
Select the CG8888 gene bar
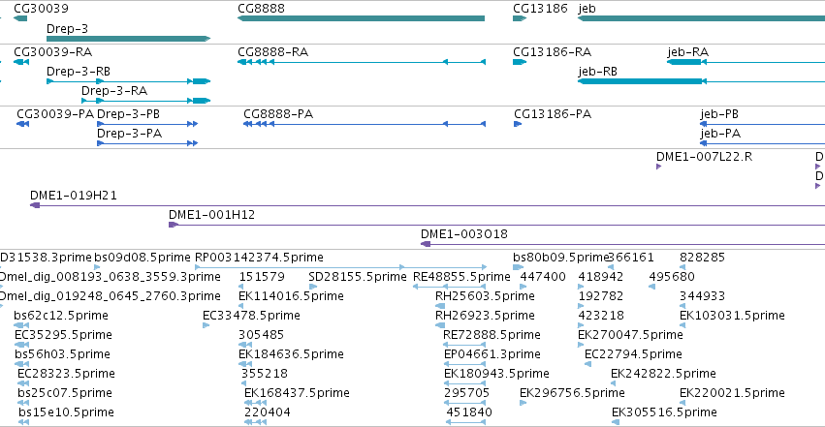[x=361, y=18]
